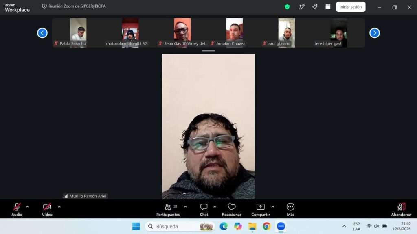Unmute microphone with the Audio button

click(17, 209)
